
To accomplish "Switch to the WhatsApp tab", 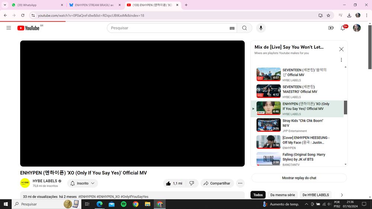I will [38, 5].
